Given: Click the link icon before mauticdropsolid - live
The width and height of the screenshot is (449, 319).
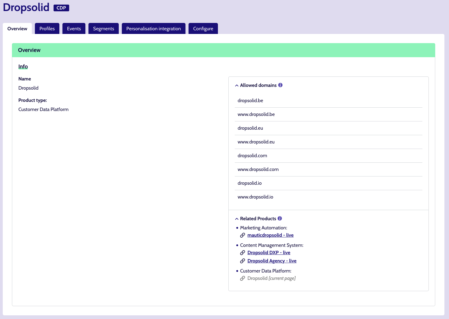Looking at the screenshot, I should (x=242, y=235).
